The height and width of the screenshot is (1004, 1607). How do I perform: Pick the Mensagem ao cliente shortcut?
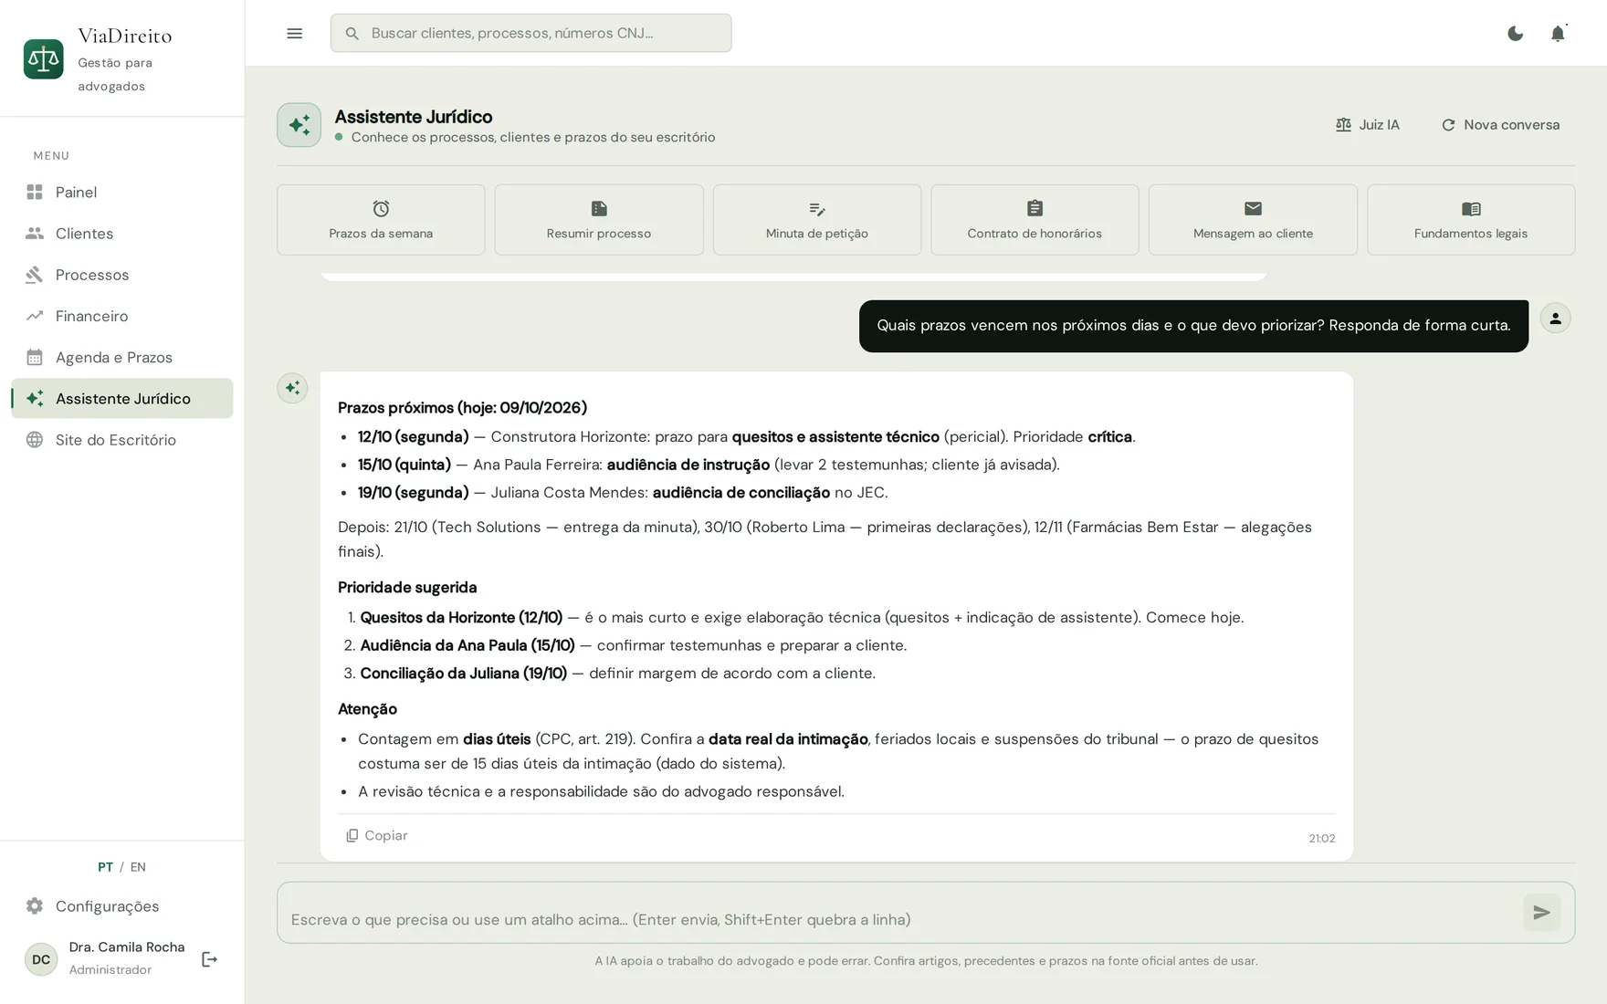click(x=1253, y=220)
